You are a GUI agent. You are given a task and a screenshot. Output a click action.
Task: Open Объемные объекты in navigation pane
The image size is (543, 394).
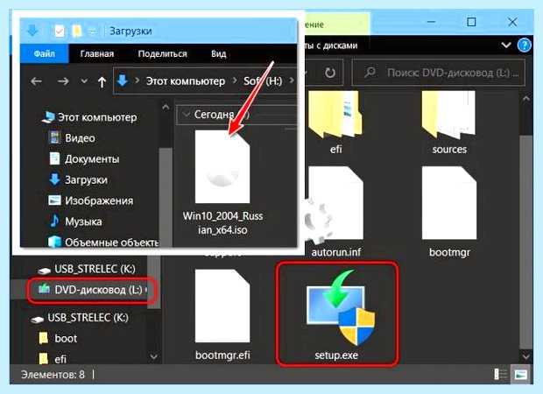(103, 242)
